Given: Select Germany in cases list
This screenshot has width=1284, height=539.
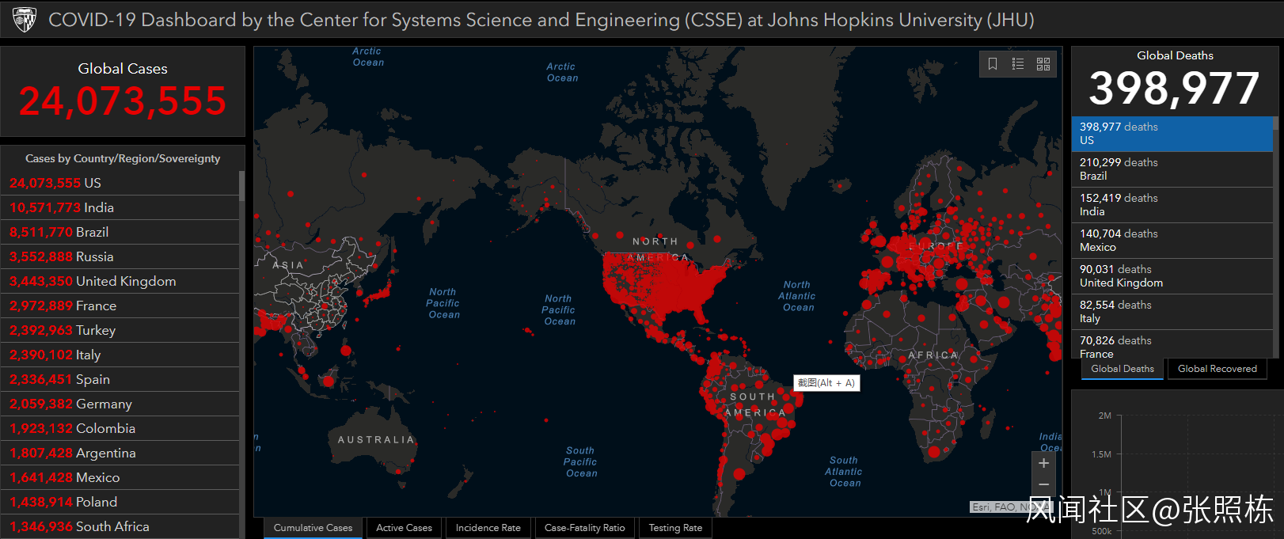Looking at the screenshot, I should click(120, 404).
